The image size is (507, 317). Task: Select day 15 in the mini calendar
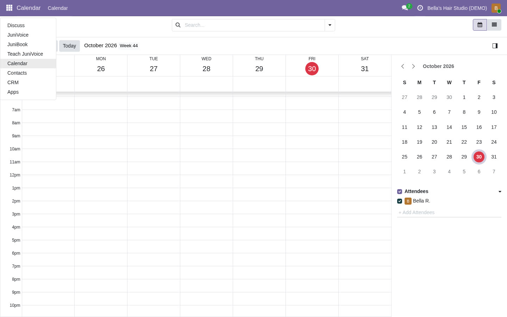point(464,127)
